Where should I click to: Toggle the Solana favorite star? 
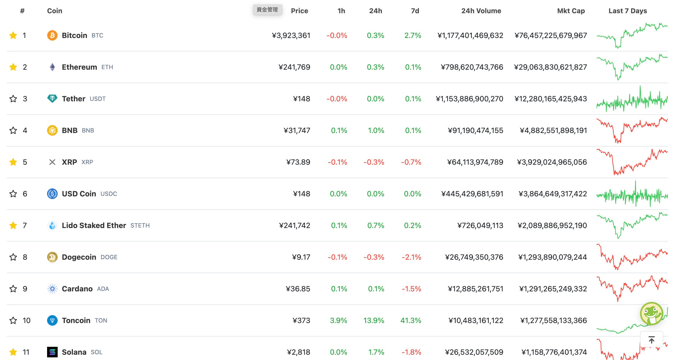(13, 352)
